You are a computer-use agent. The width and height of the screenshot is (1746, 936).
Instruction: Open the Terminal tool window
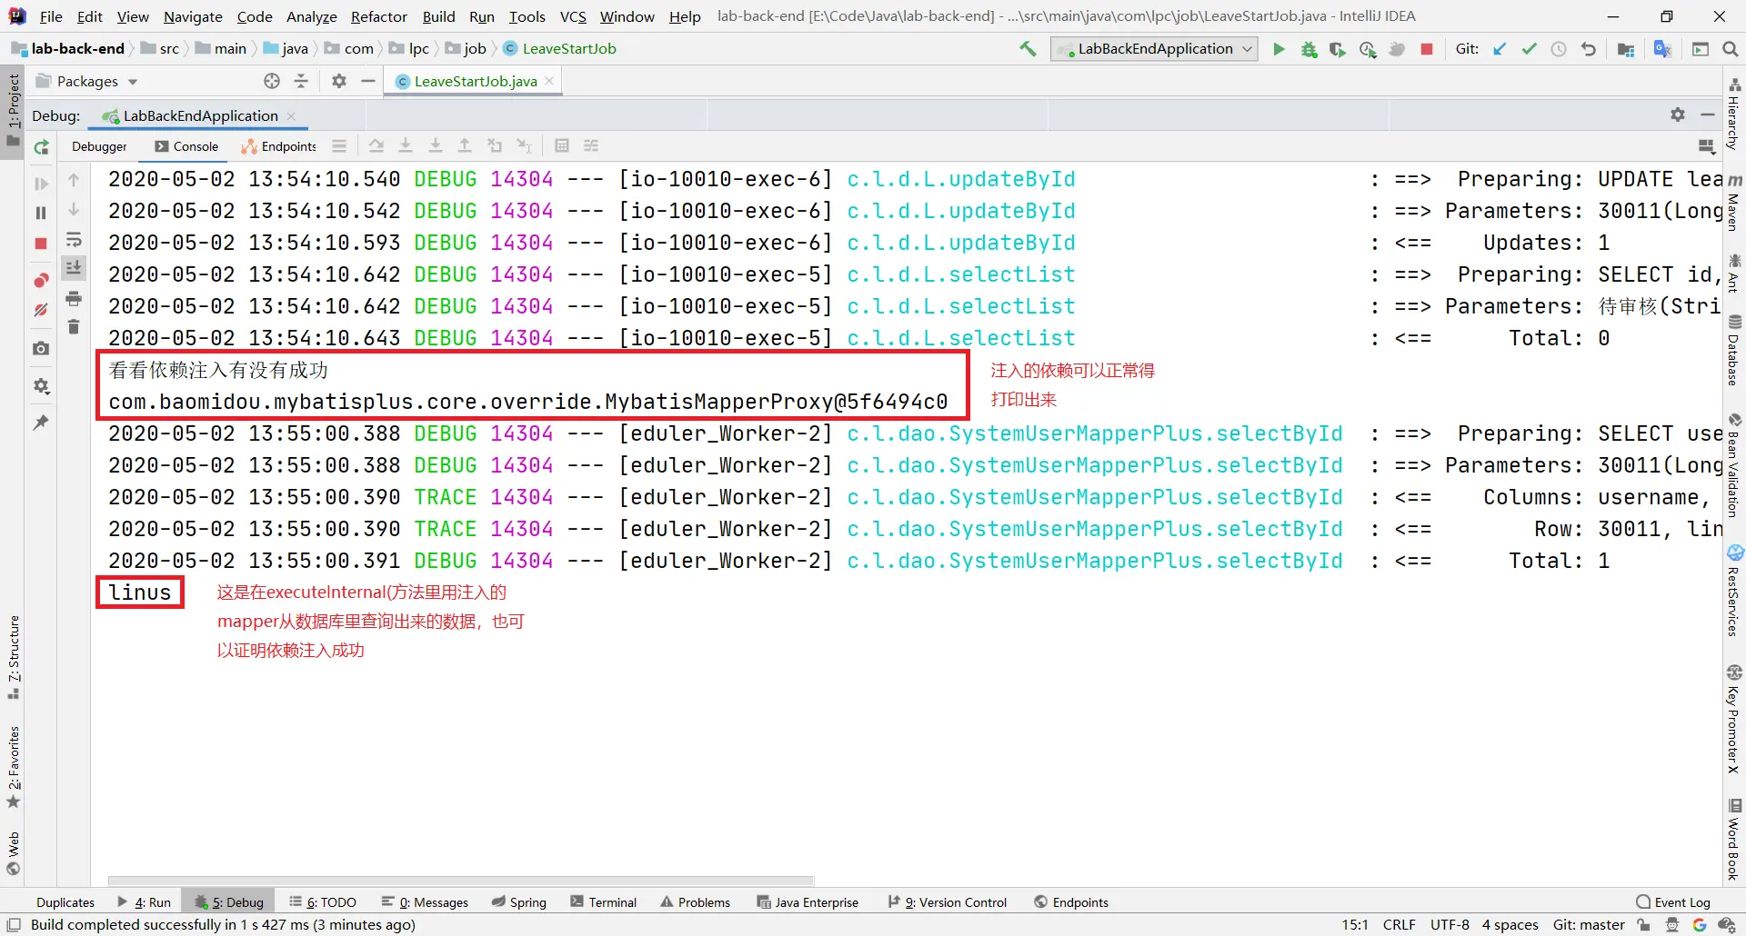[603, 901]
